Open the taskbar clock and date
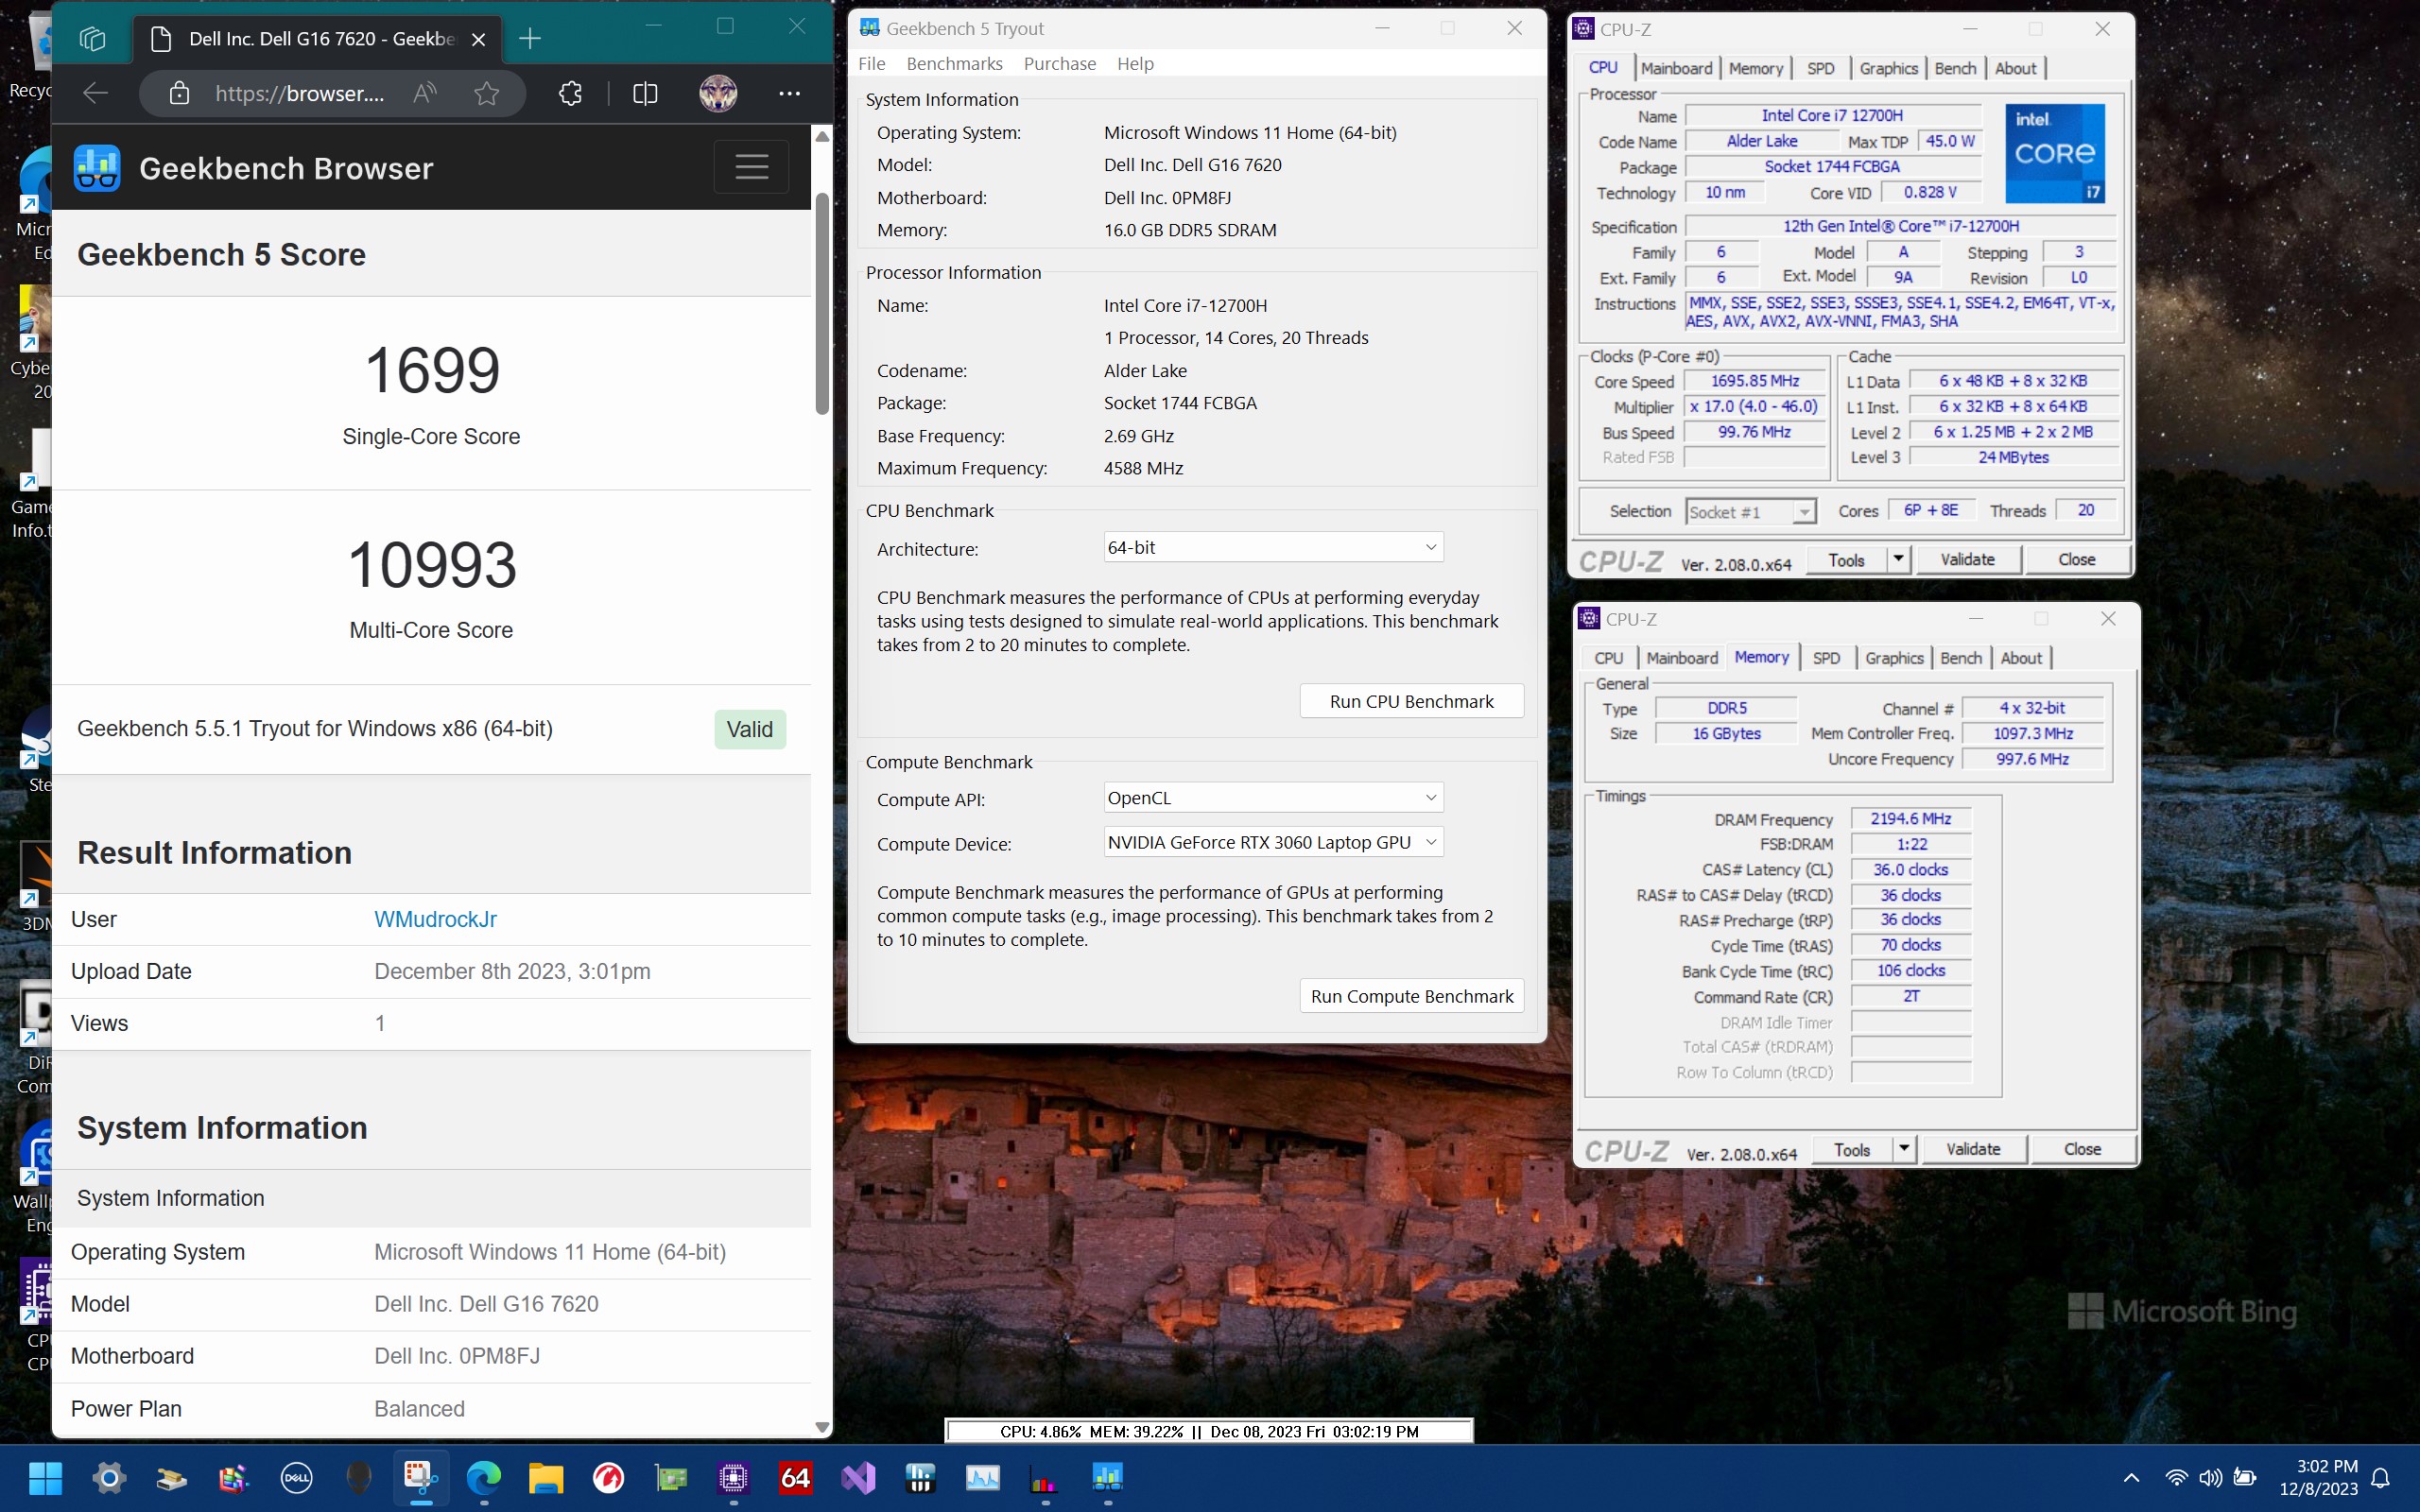 click(x=2319, y=1477)
